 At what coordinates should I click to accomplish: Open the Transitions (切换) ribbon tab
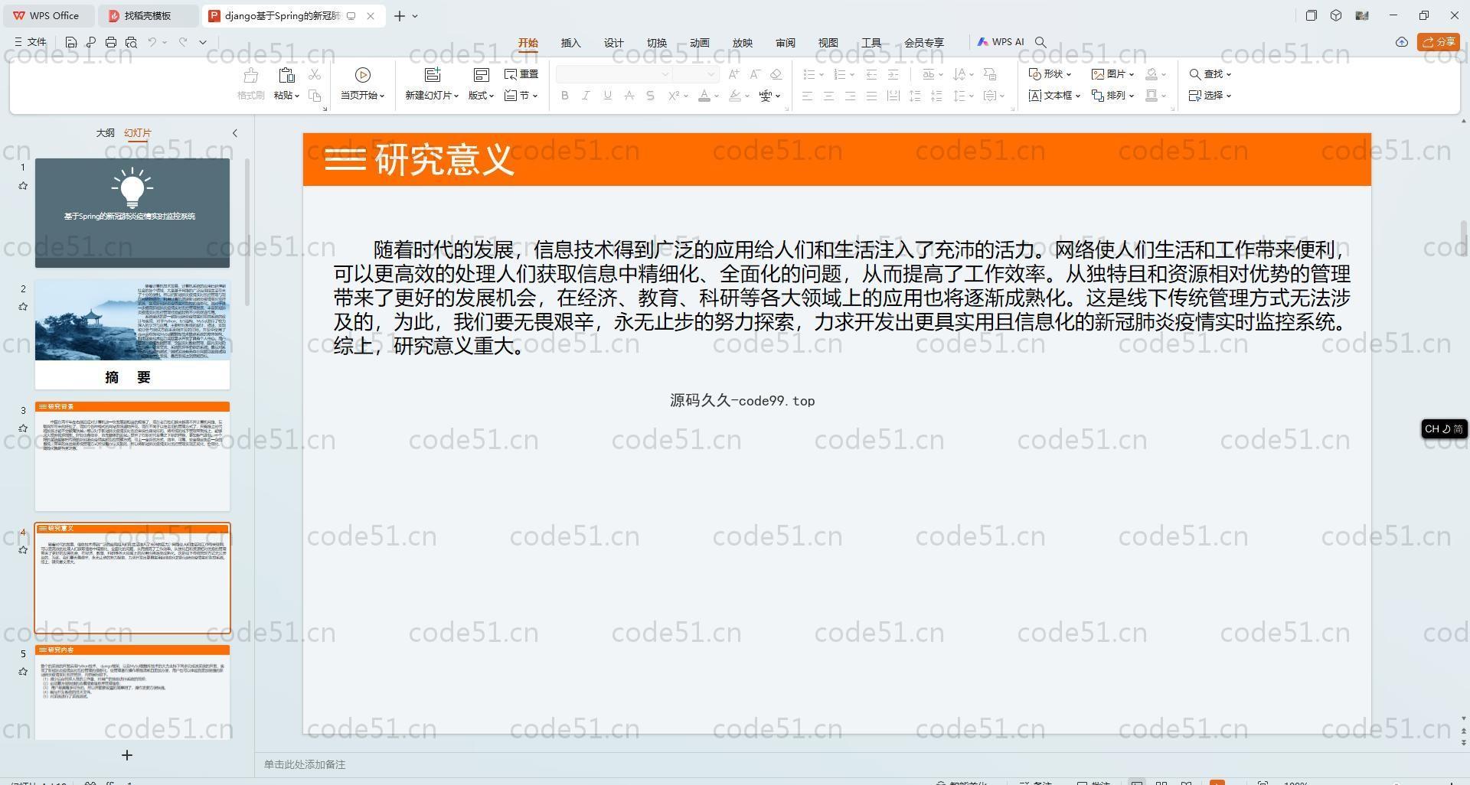[x=657, y=43]
